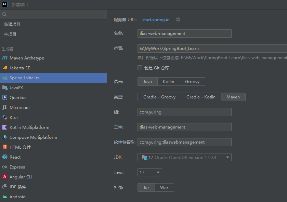Viewport: 287px width, 202px height.
Task: Open the start.spring.io link
Action: pyautogui.click(x=156, y=20)
